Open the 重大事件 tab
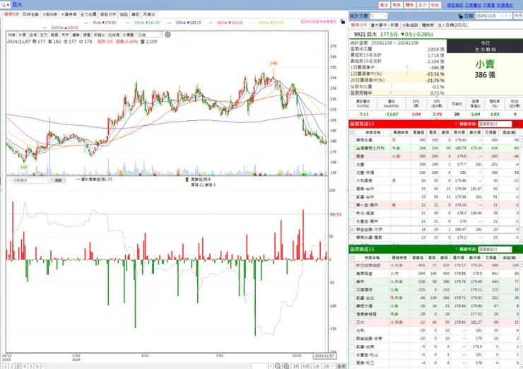Viewport: 523px width, 369px height. (379, 25)
